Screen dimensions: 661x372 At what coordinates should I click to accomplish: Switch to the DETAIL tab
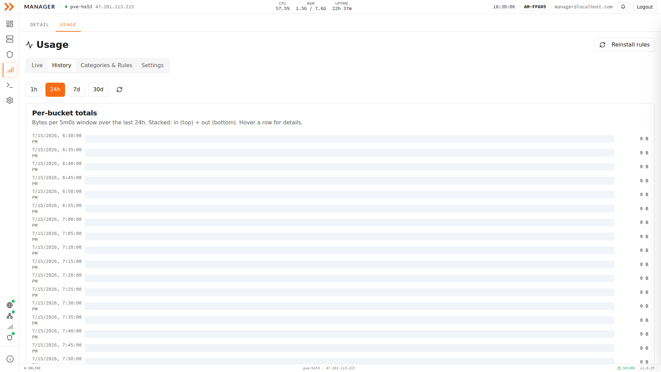[x=40, y=25]
